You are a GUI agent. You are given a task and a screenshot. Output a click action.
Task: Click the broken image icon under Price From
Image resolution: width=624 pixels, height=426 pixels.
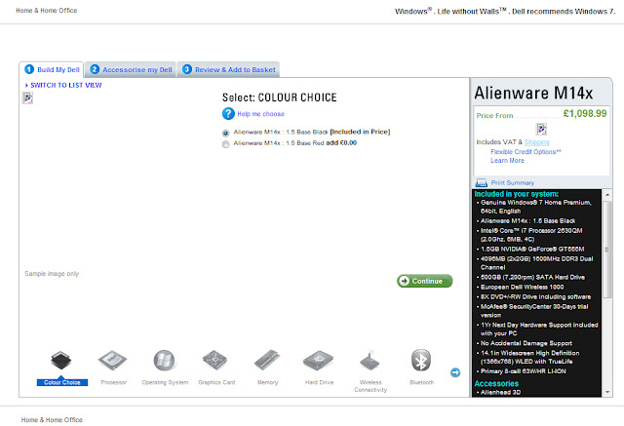[542, 129]
